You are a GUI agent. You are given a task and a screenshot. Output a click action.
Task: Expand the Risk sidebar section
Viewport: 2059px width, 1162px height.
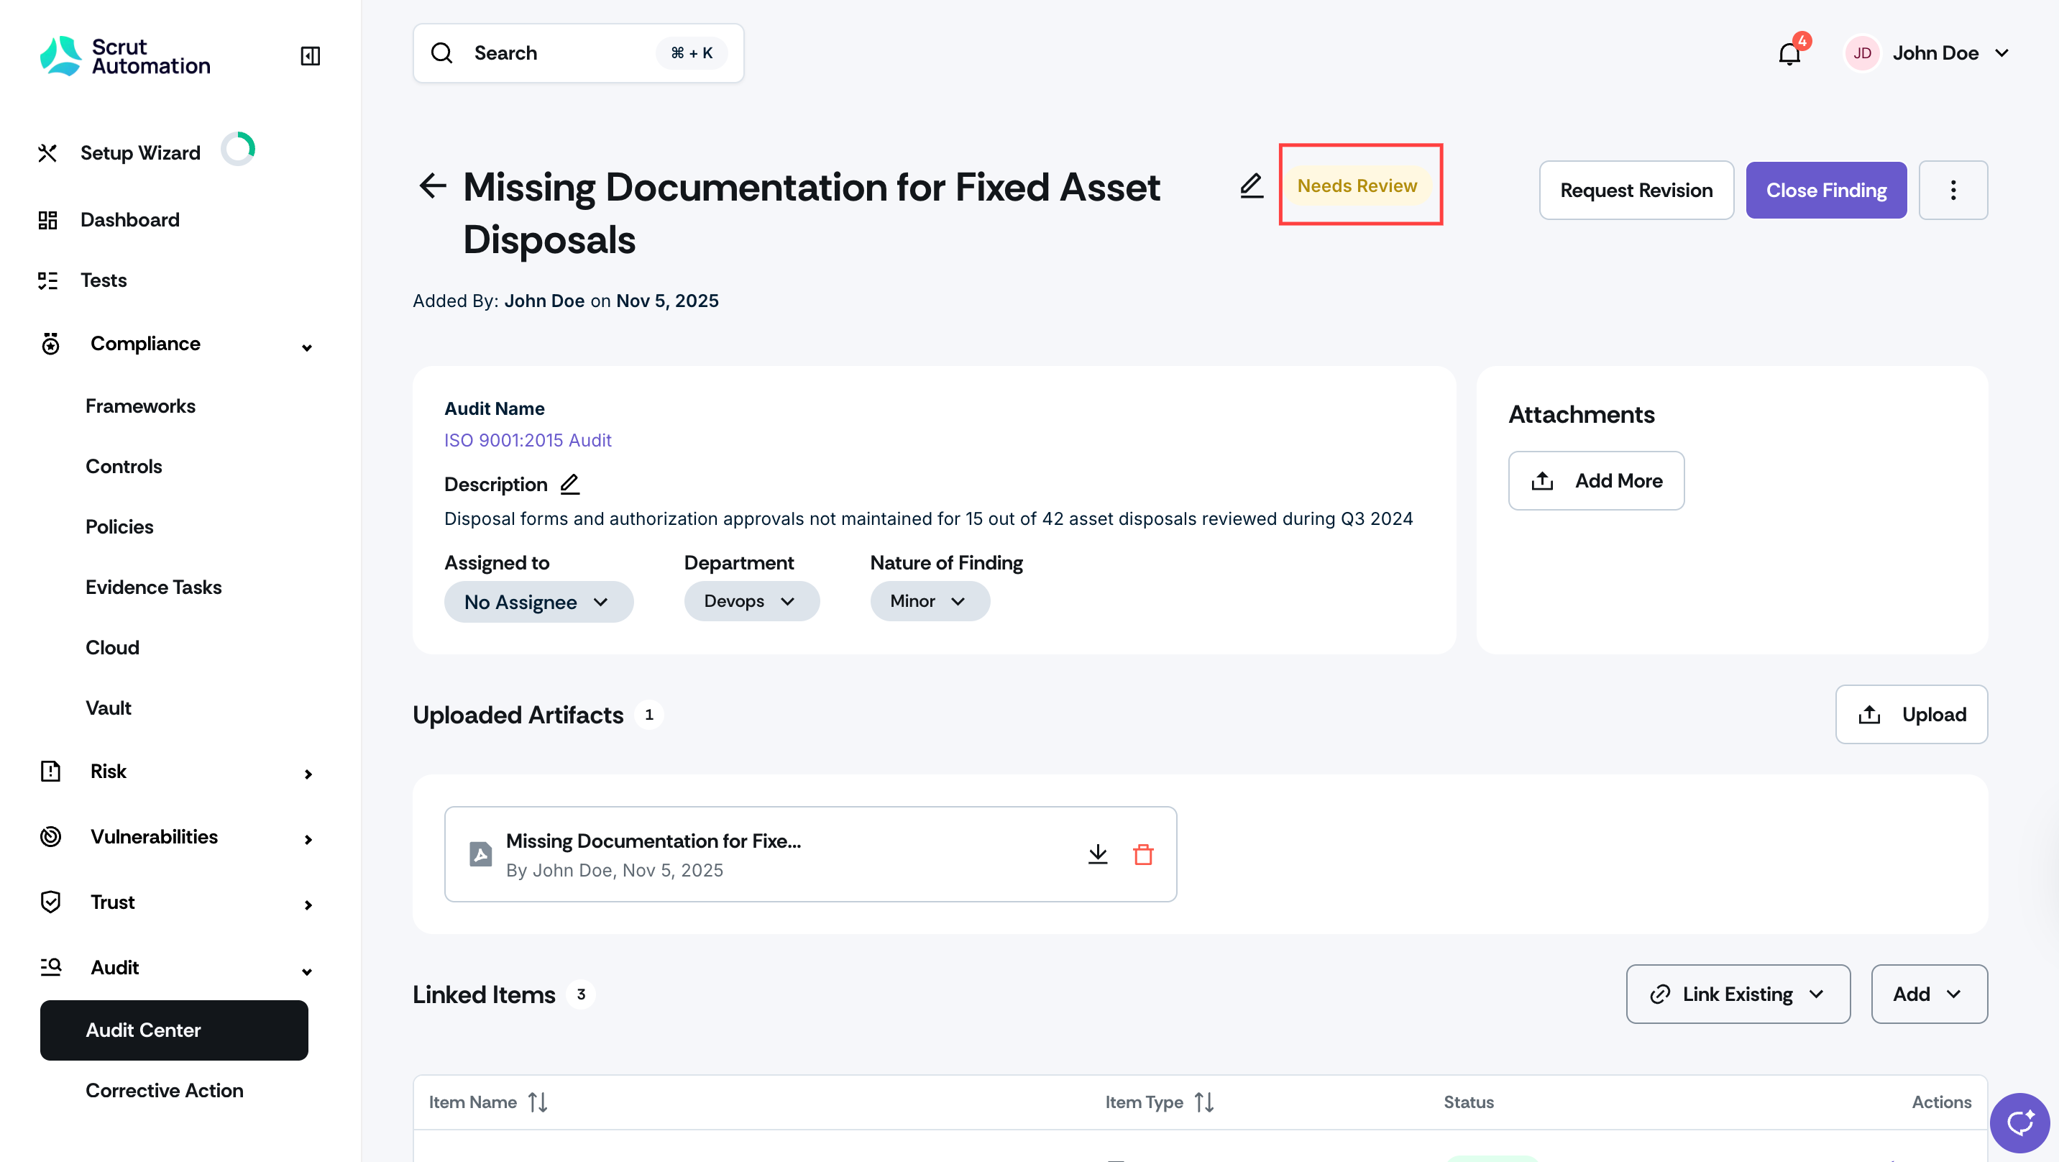[176, 772]
